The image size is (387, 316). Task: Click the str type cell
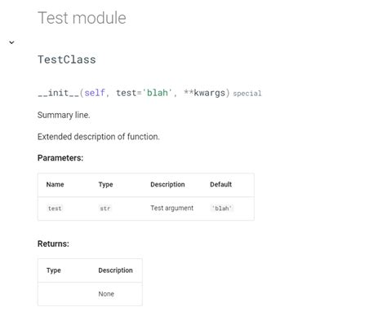105,208
